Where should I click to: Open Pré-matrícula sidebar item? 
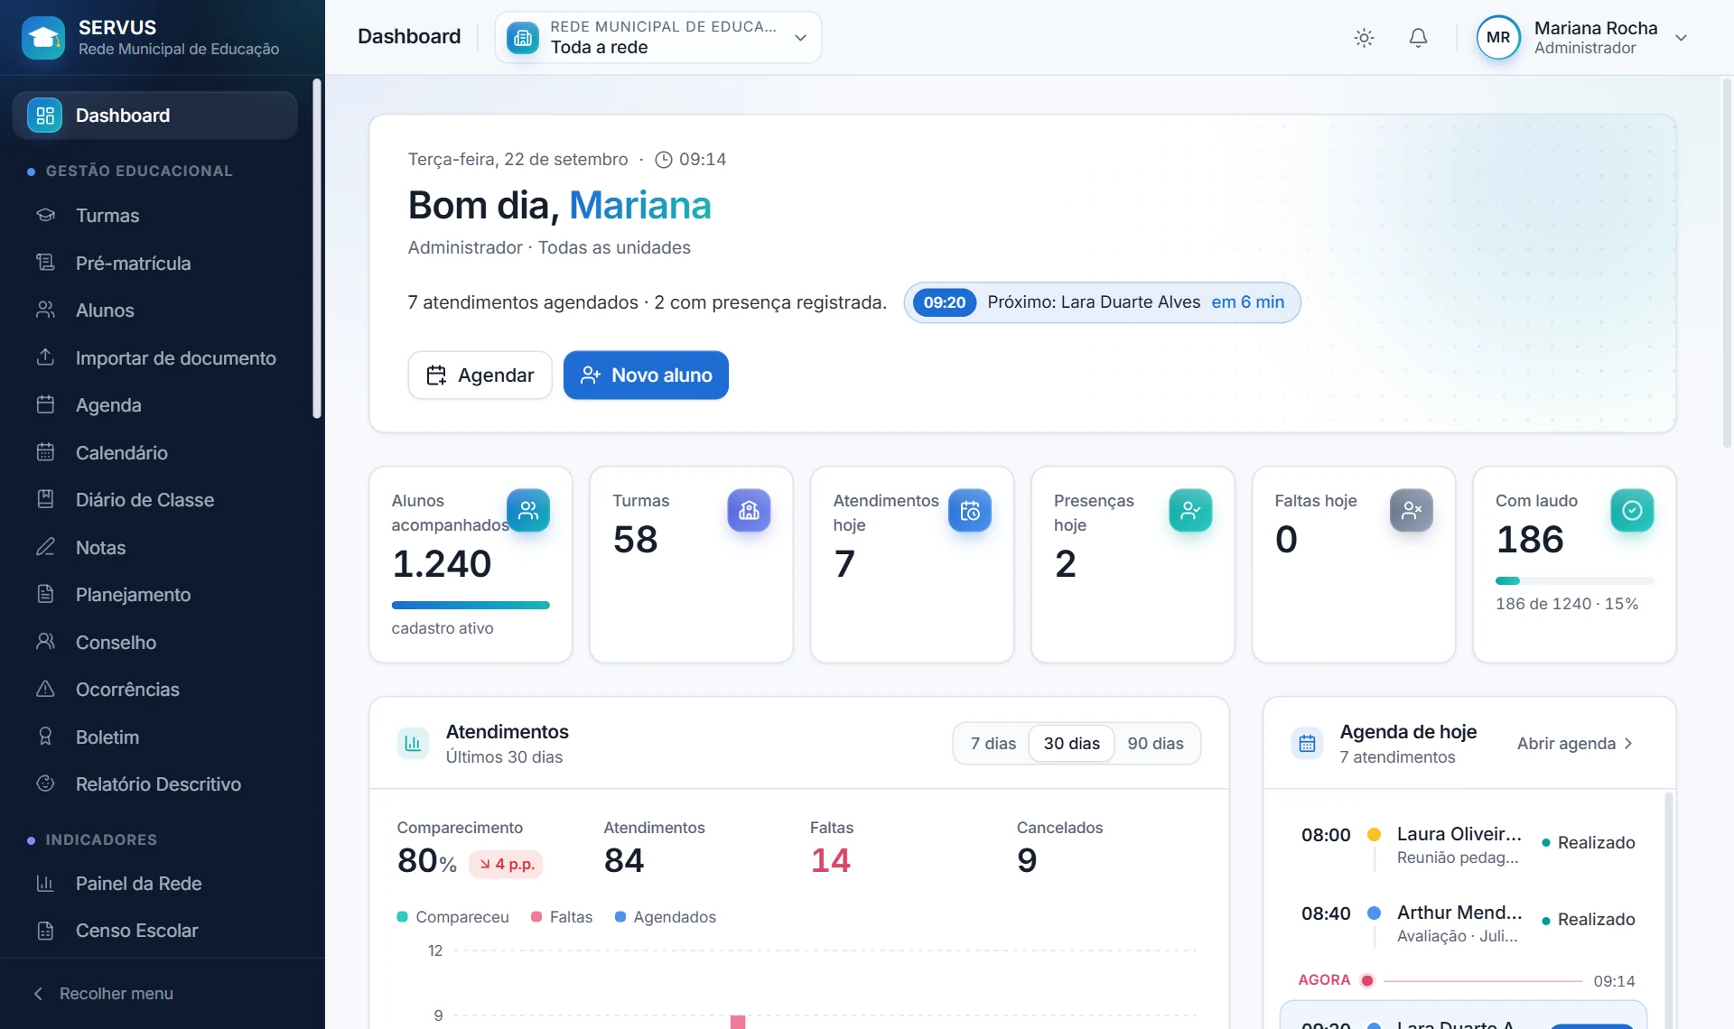[x=154, y=263]
